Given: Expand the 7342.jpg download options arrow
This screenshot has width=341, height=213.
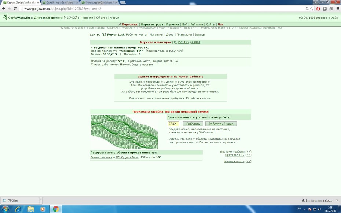Looking at the screenshot, I should tap(41, 199).
